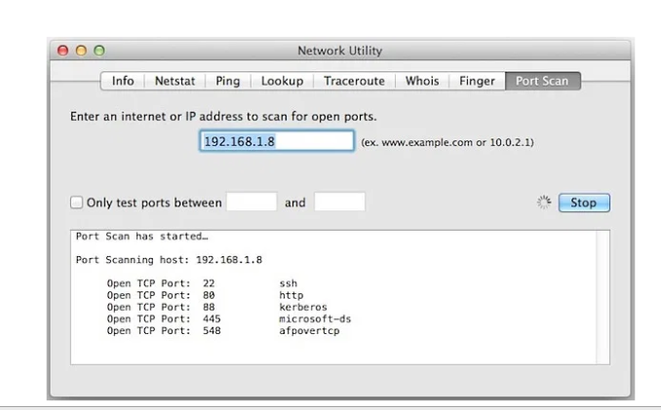This screenshot has width=661, height=410.
Task: Select the Finger tab
Action: [477, 81]
